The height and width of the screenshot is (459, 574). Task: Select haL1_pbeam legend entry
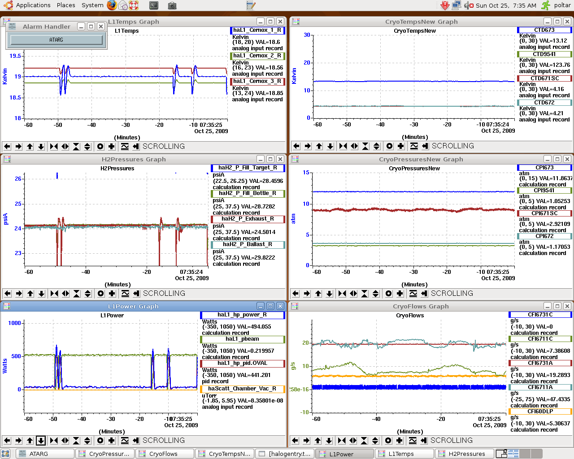pos(242,339)
